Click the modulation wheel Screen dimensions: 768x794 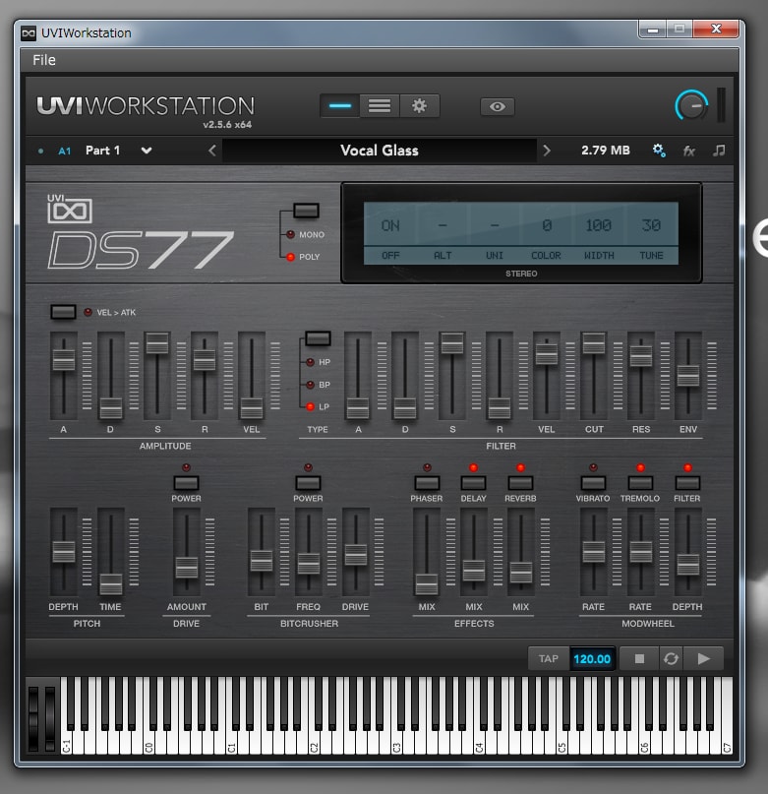pyautogui.click(x=49, y=718)
